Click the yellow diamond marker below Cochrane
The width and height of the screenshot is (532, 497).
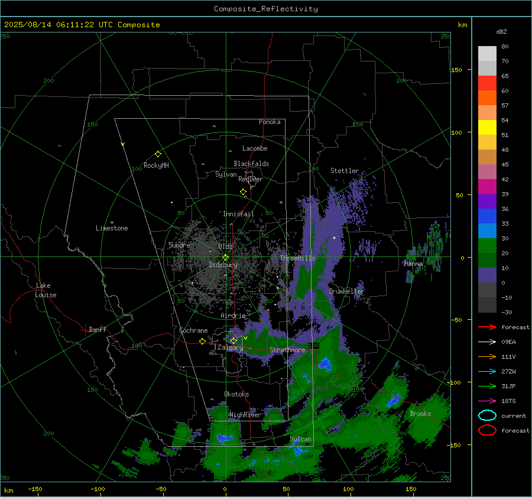point(203,342)
